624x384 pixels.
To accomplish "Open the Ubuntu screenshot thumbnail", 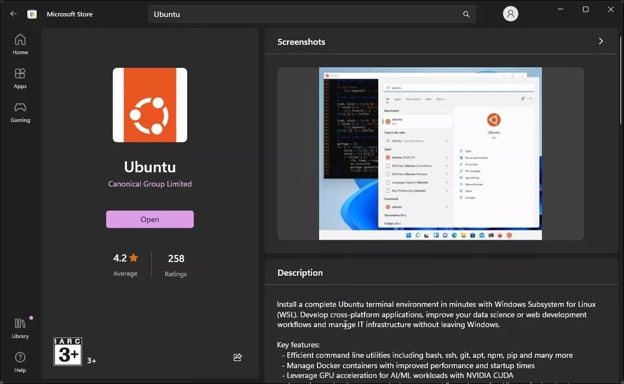I will [430, 154].
